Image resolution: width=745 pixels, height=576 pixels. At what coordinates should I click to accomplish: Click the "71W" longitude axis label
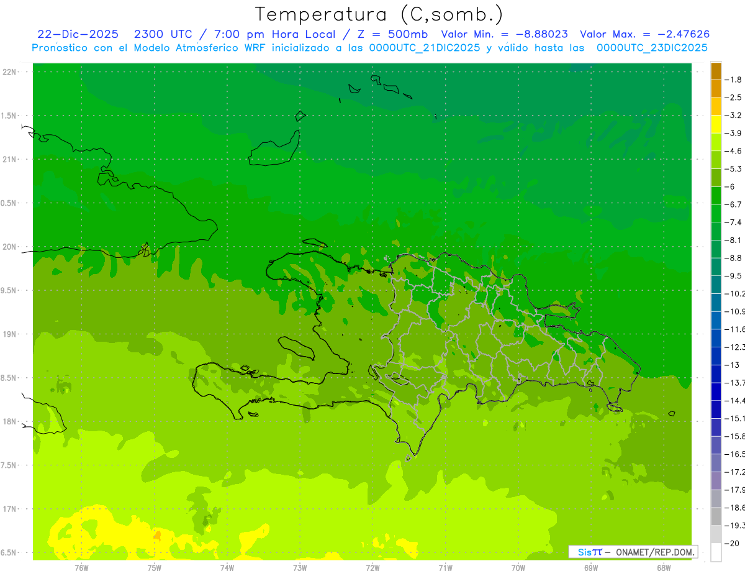point(445,568)
